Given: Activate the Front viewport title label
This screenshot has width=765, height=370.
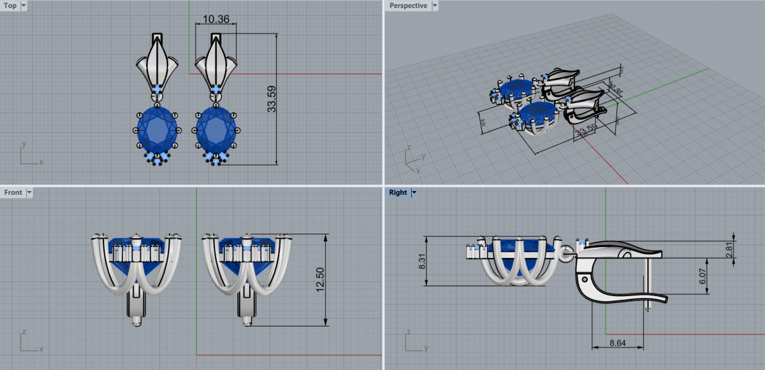Looking at the screenshot, I should (x=13, y=192).
